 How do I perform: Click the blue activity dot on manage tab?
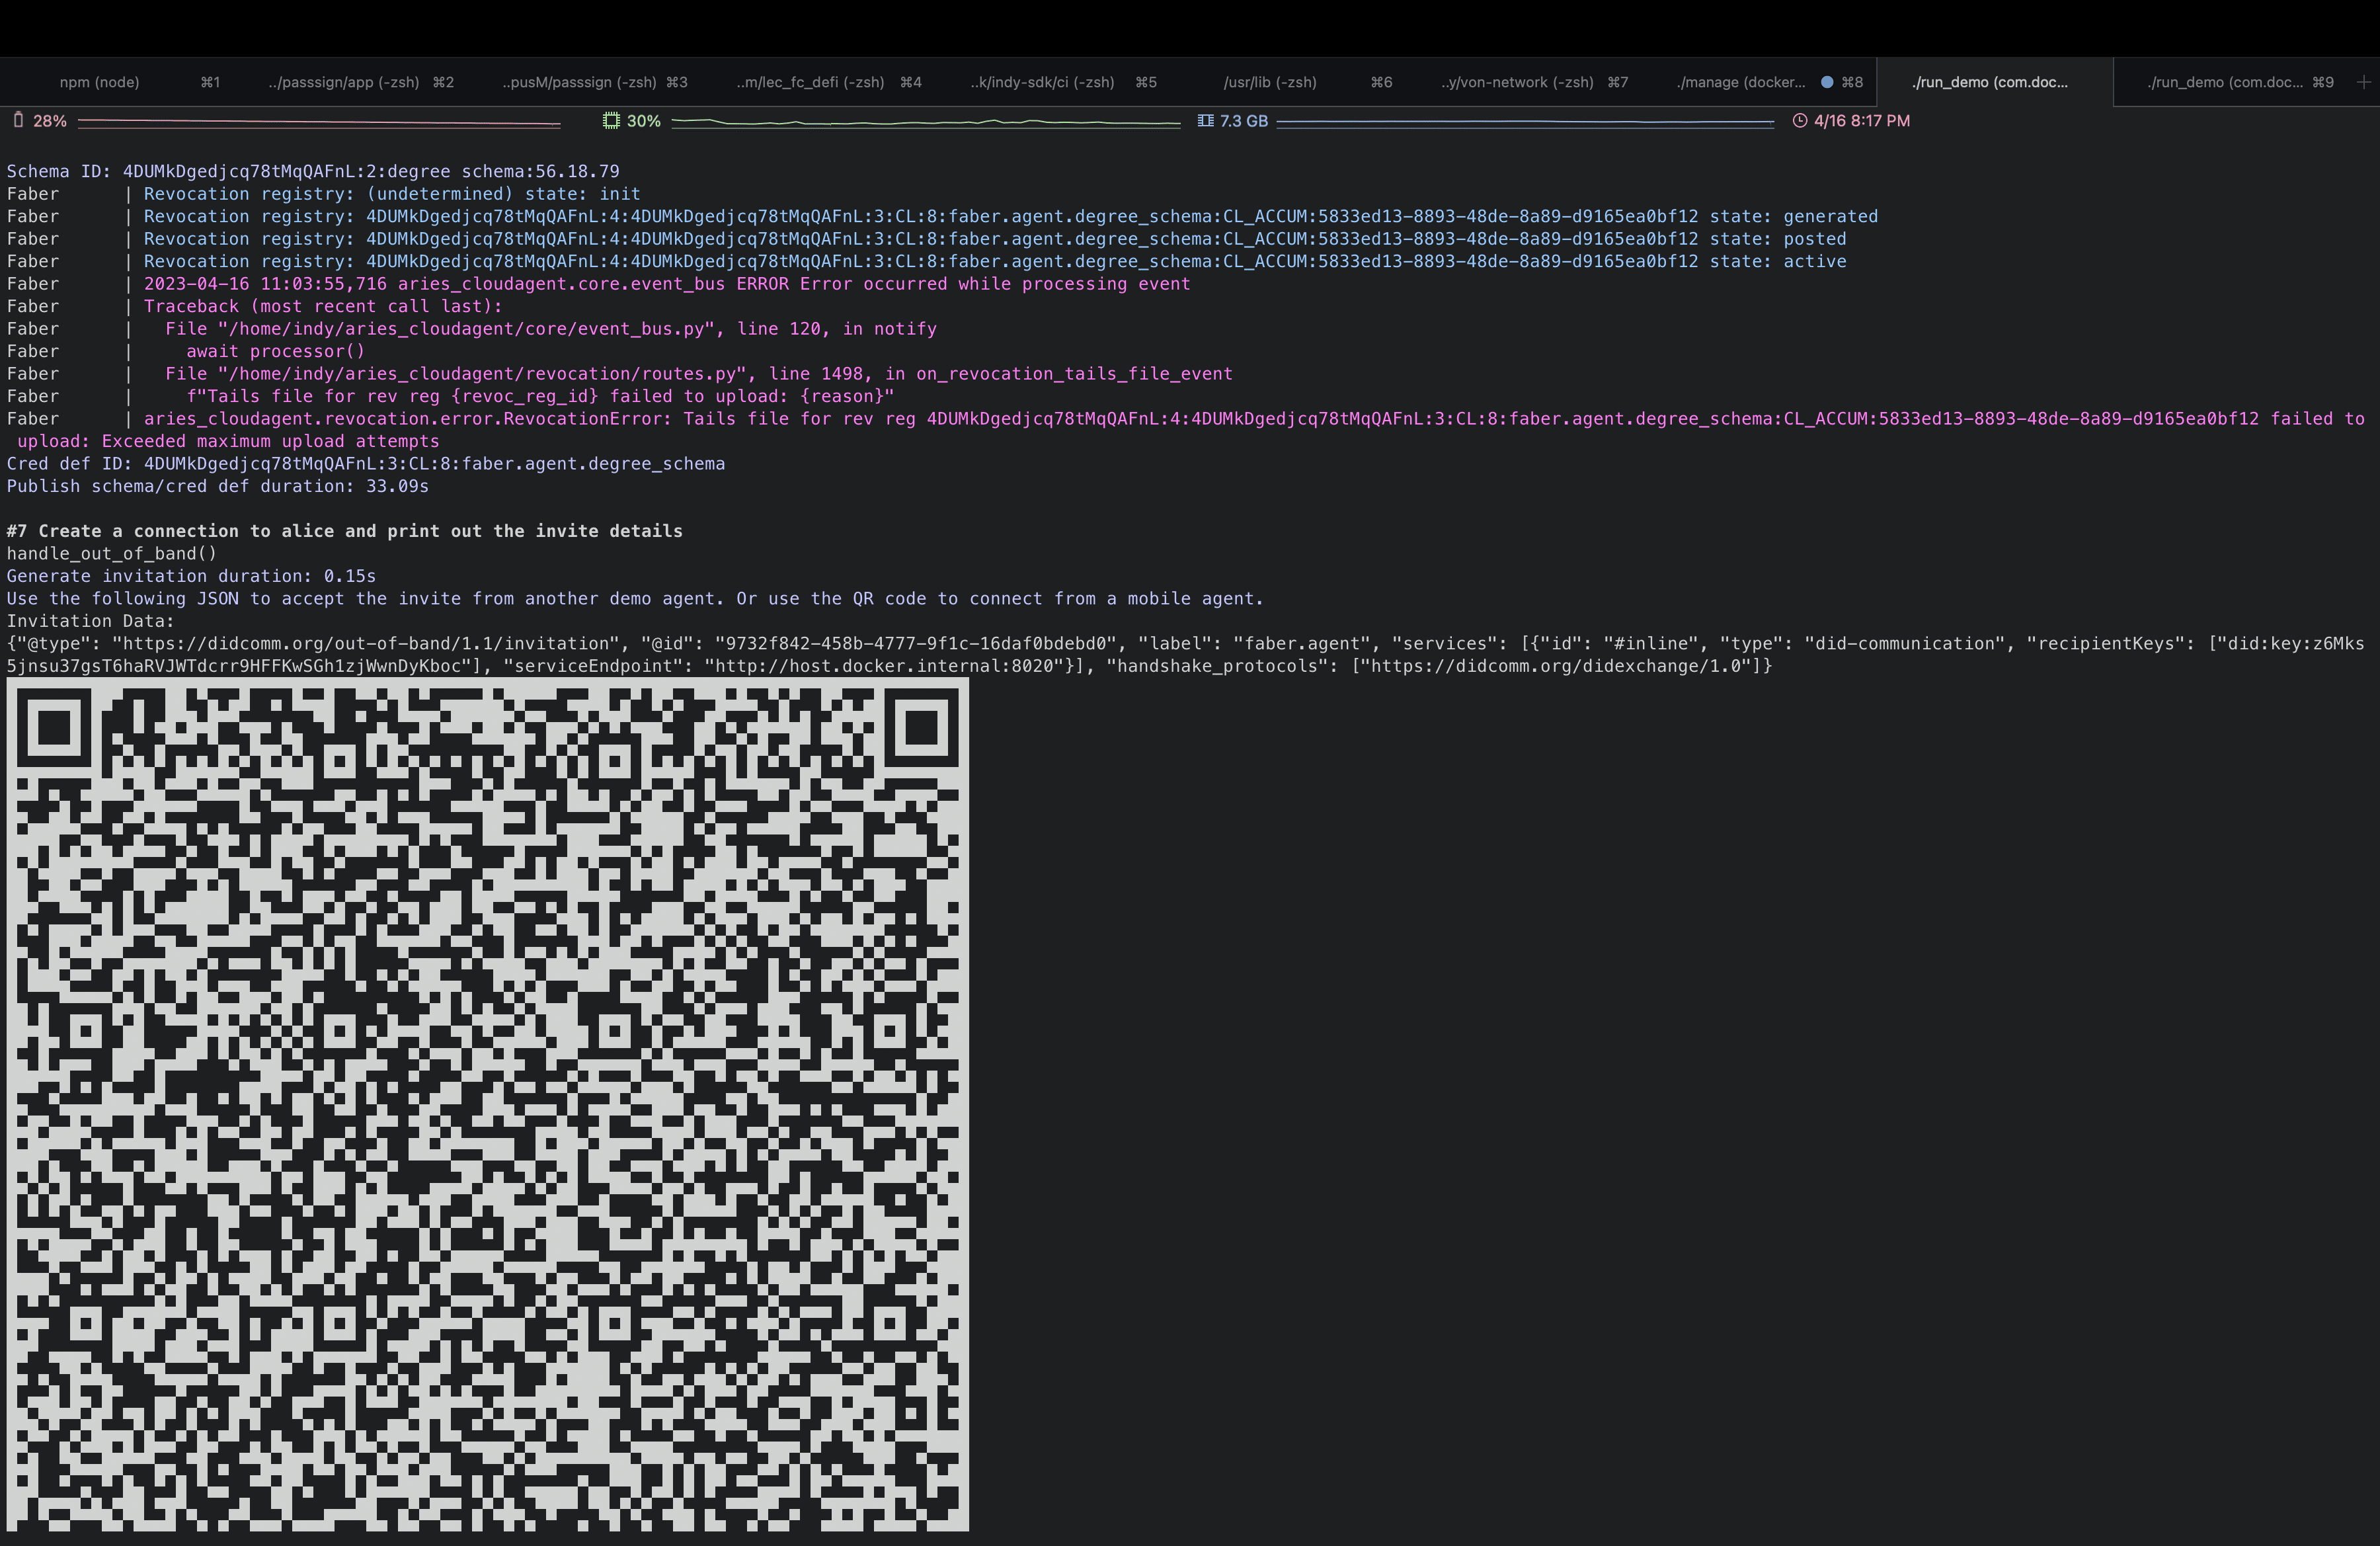point(1827,82)
